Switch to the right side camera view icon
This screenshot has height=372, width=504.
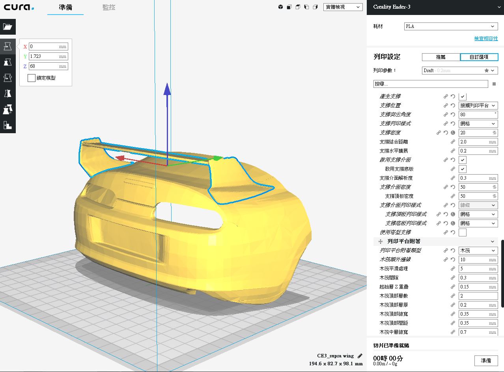pyautogui.click(x=315, y=7)
